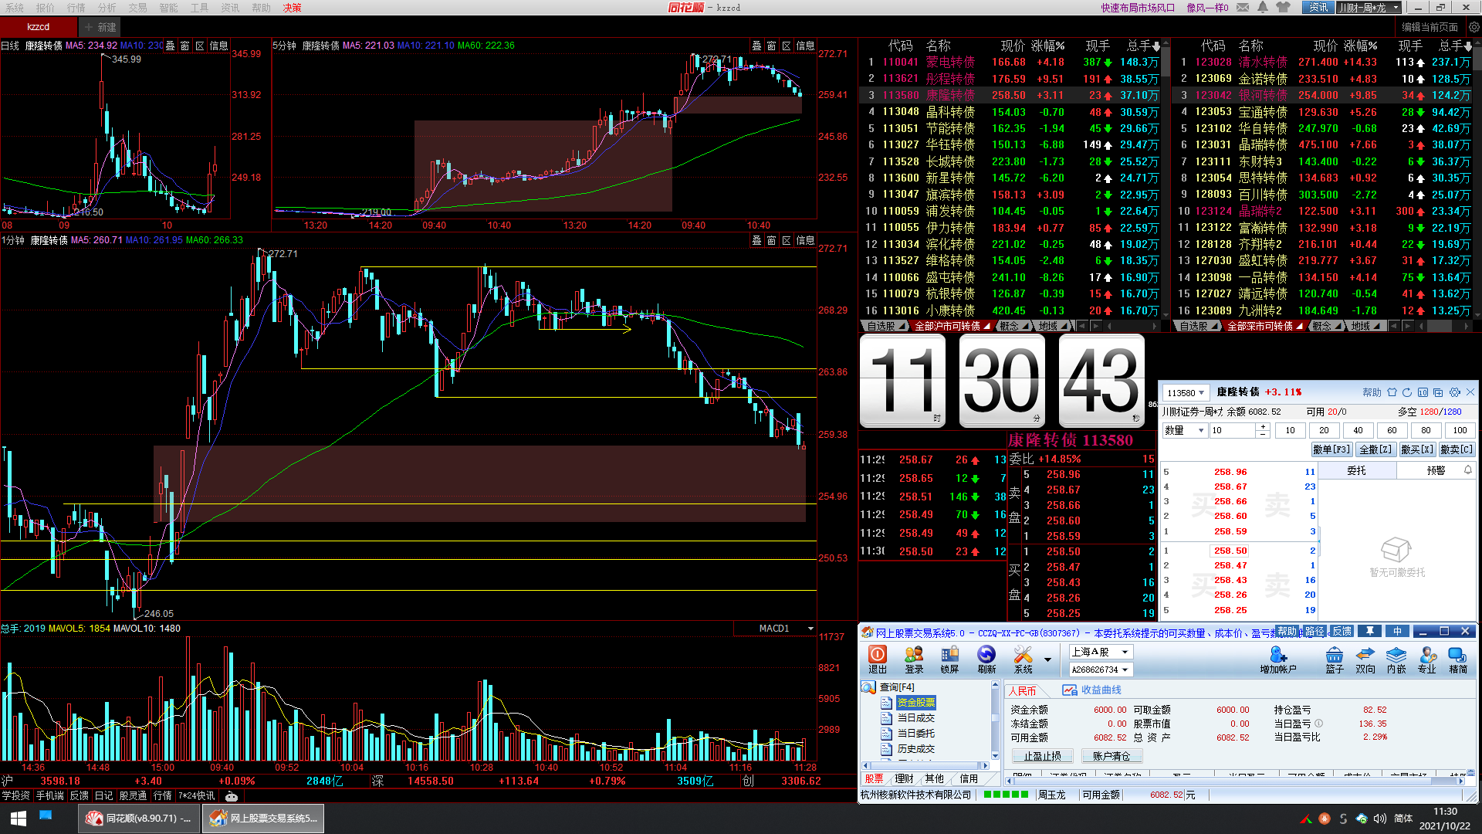The image size is (1482, 834).
Task: Click the 预警 alert bell icon
Action: pos(1467,470)
